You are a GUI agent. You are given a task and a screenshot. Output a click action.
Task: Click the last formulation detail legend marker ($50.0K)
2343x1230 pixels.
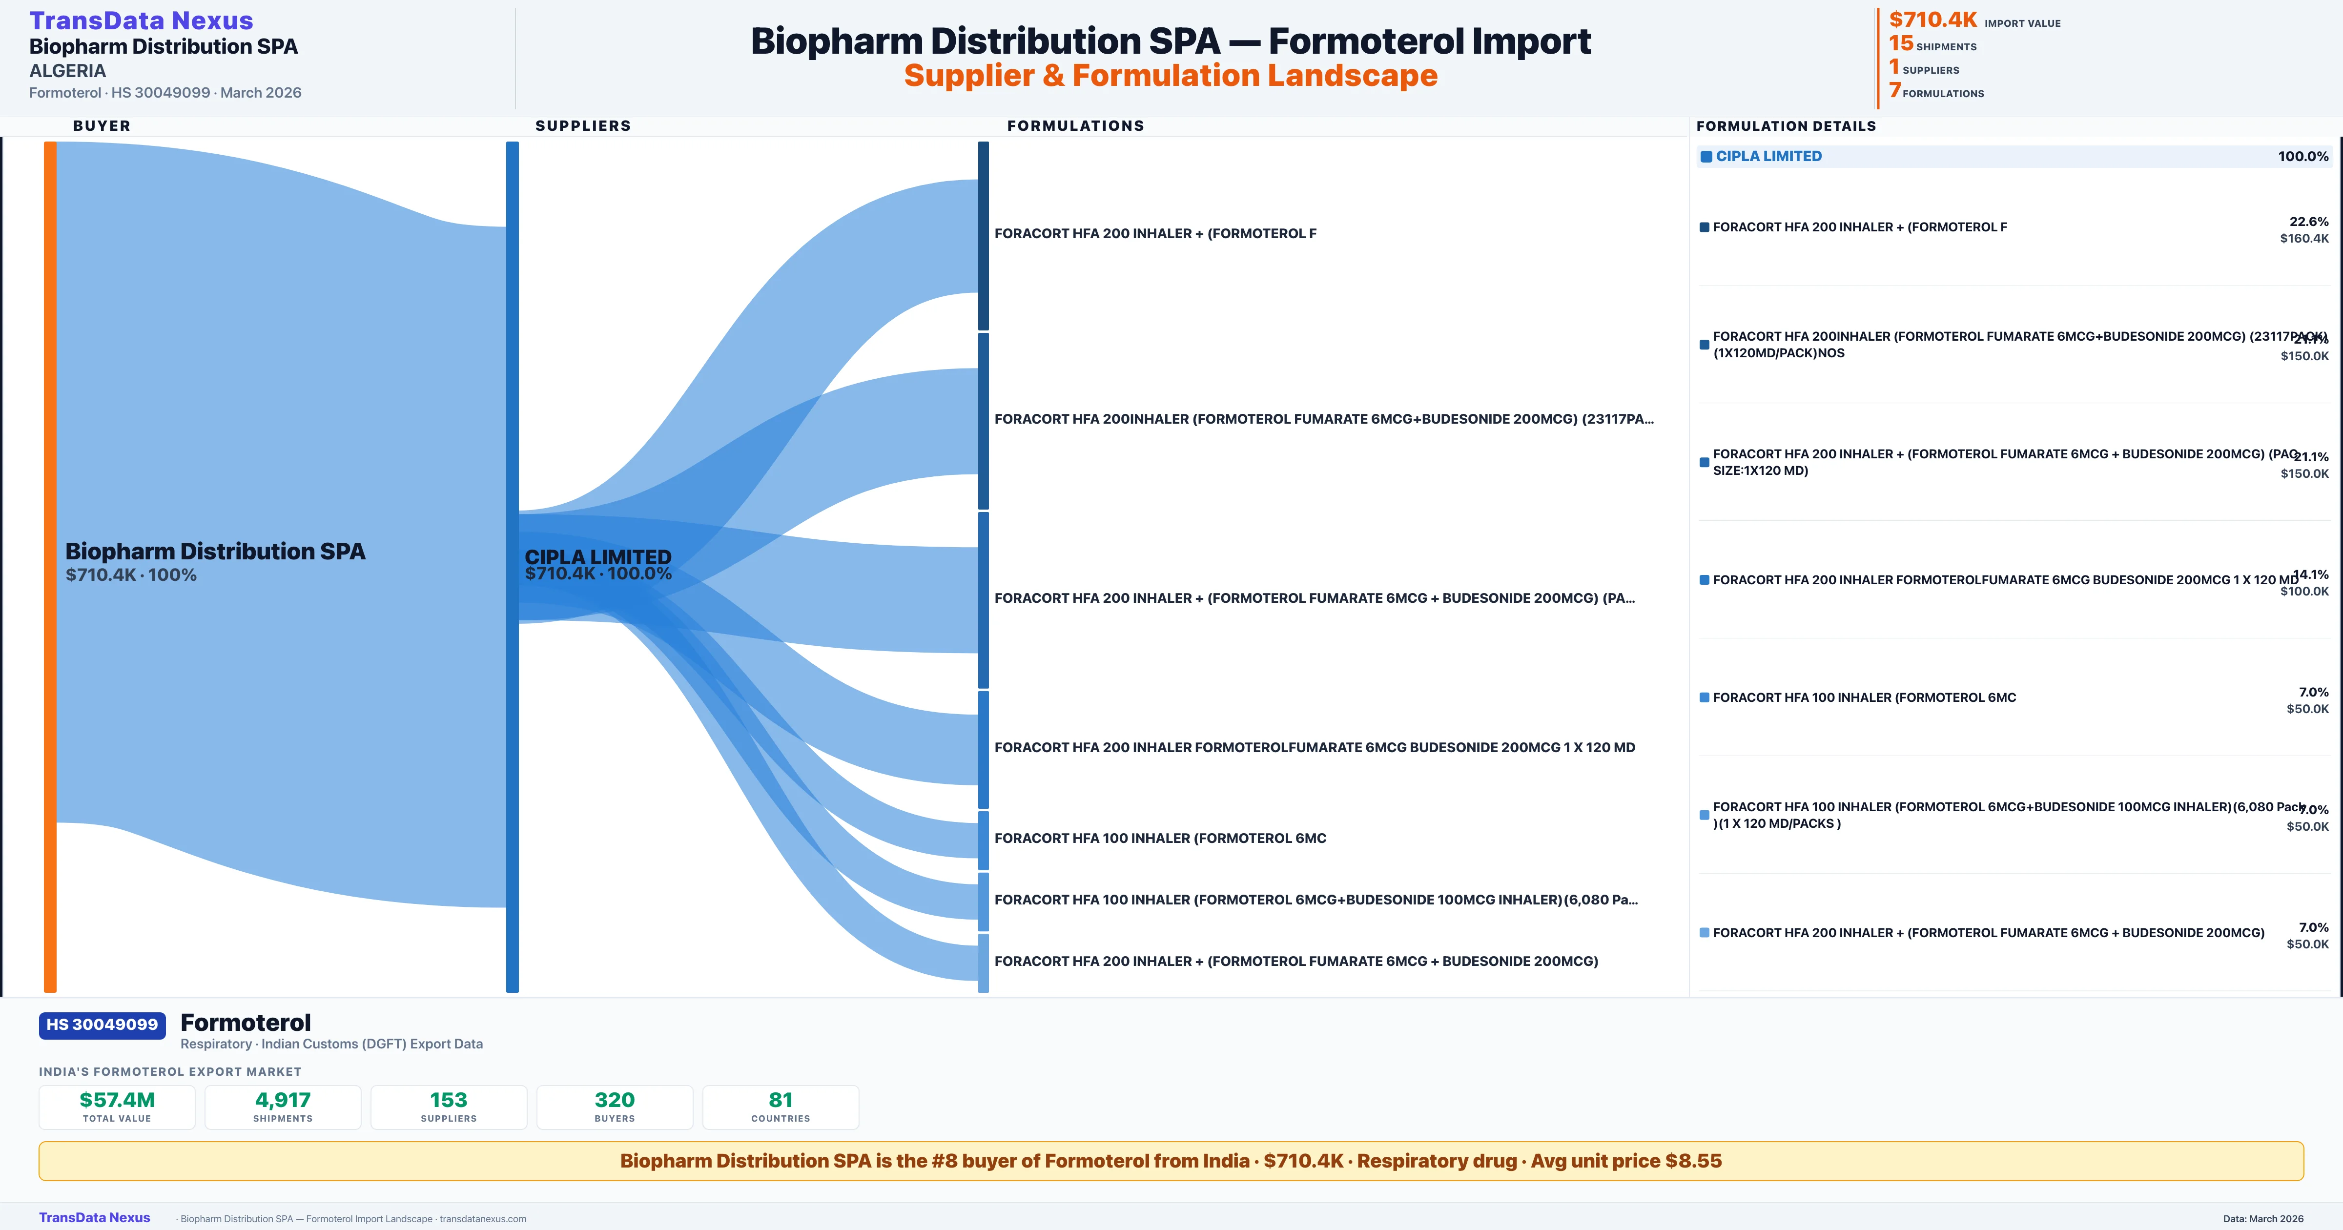[1705, 933]
